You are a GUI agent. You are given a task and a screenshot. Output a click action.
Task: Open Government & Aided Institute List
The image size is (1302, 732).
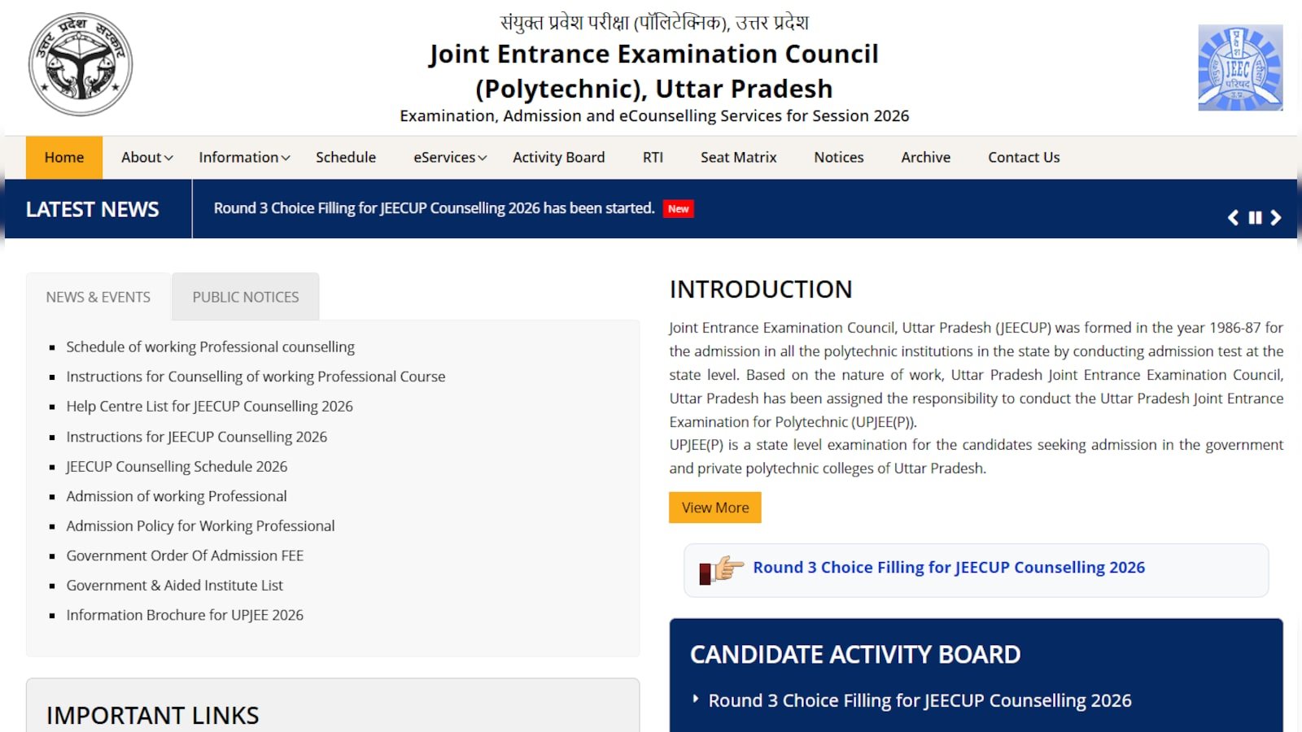[175, 586]
